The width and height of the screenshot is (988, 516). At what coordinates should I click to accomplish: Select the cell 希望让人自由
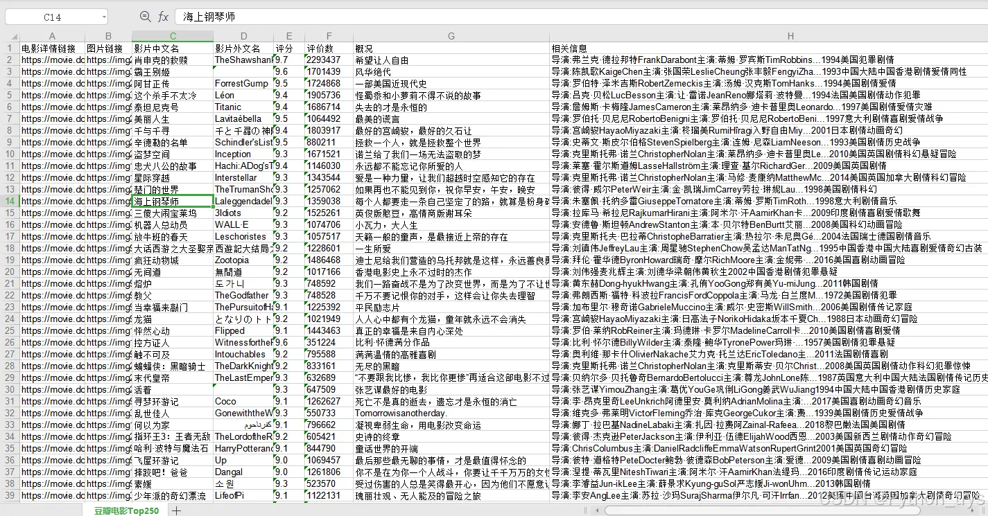[x=451, y=60]
